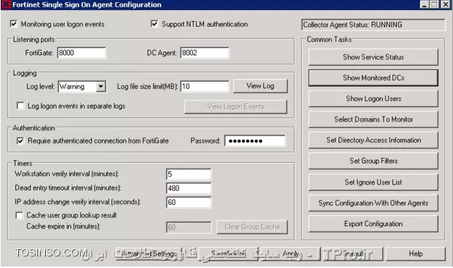The width and height of the screenshot is (453, 268).
Task: Open Show Logon Users
Action: coord(373,99)
